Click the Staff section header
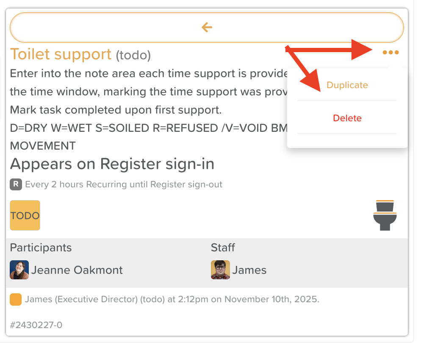Screen dimensions: 421x351 tap(223, 248)
